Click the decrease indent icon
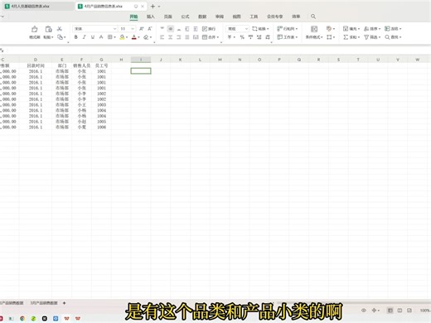This screenshot has height=323, width=431. (x=187, y=29)
